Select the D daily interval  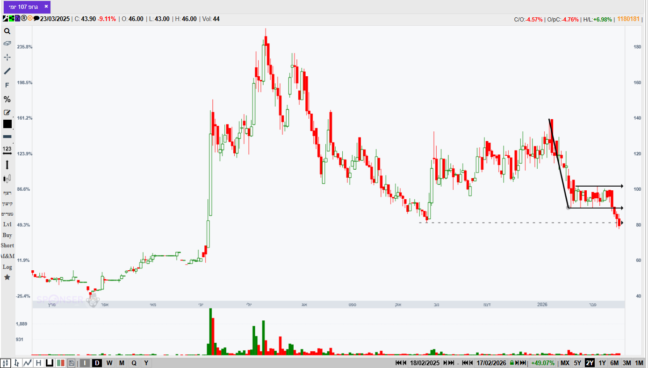[x=97, y=363]
